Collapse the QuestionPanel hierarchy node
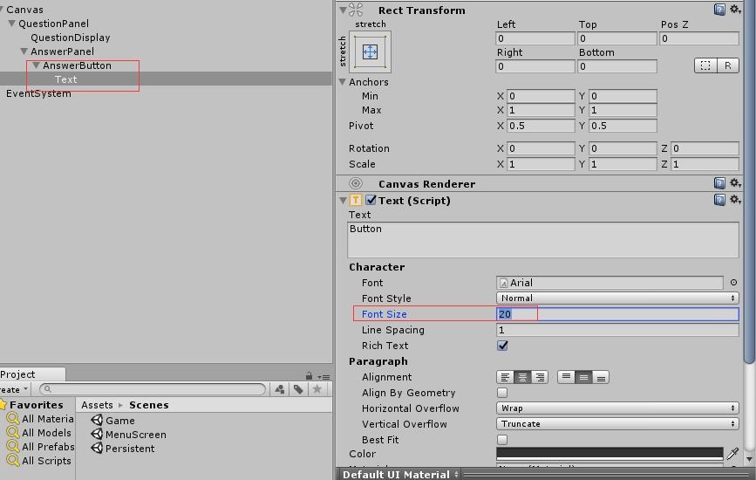This screenshot has height=480, width=756. (12, 24)
